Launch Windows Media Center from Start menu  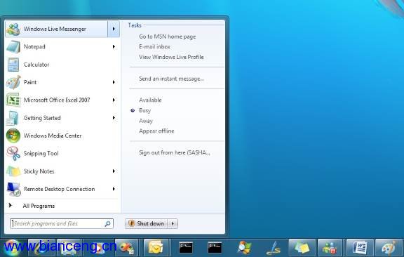(x=62, y=136)
